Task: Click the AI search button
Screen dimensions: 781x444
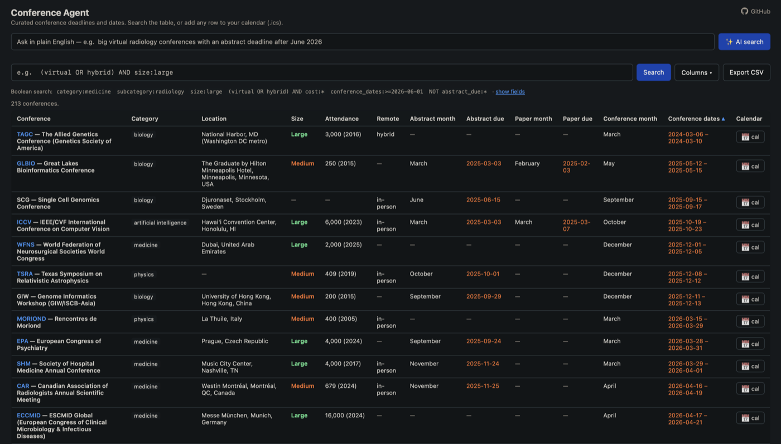Action: (744, 42)
